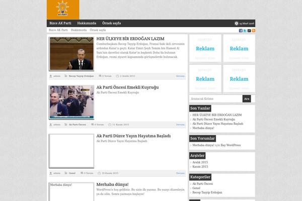Screen dimensions: 302x201
Task: Click clock icon before 2 Aralık 2015
Action: tap(117, 76)
